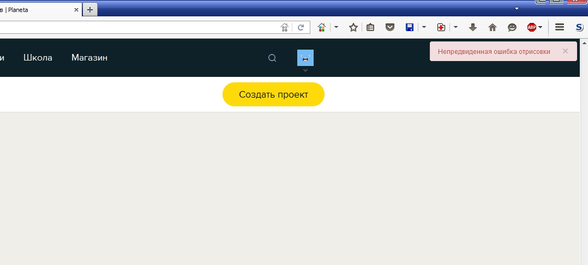Show bookmarks list menu
The width and height of the screenshot is (588, 265).
click(x=370, y=27)
